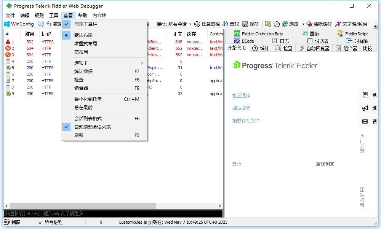Viewport: 381px width, 229px height.
Task: Click the 自动回复器 lightning bolt icon
Action: (301, 48)
